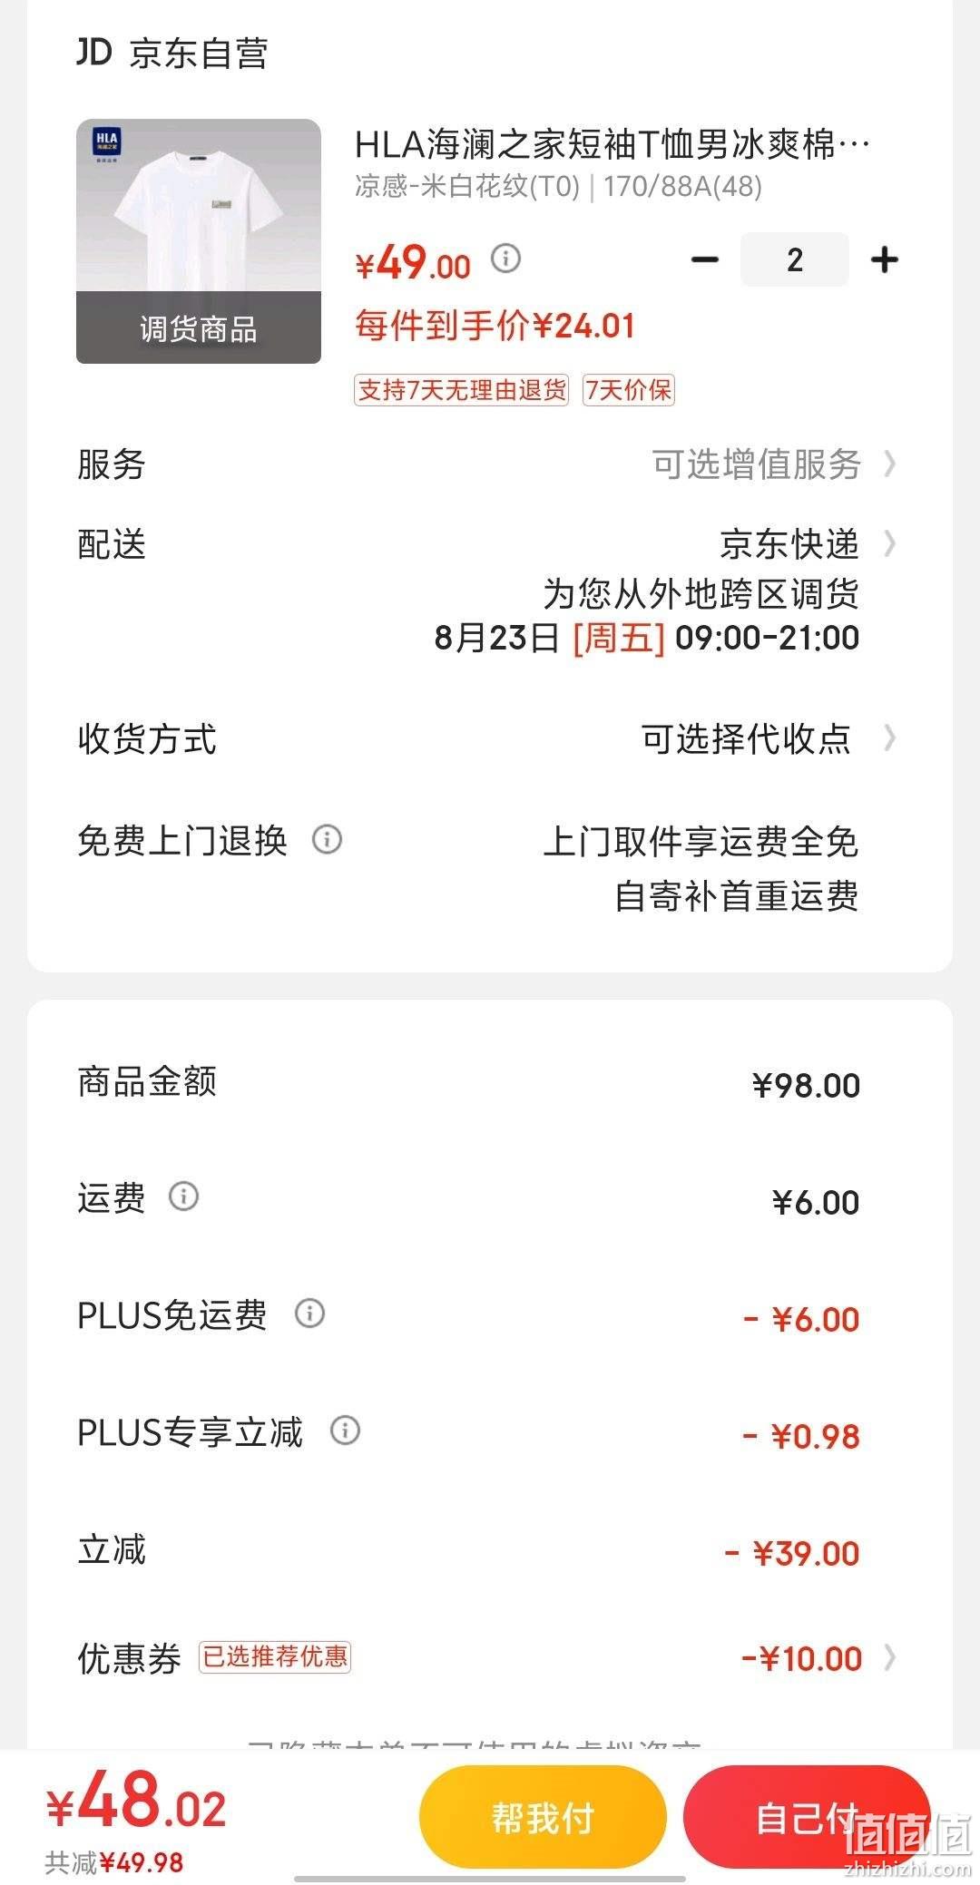The height and width of the screenshot is (1885, 980).
Task: Expand 可选增值服务 service options
Action: (x=773, y=464)
